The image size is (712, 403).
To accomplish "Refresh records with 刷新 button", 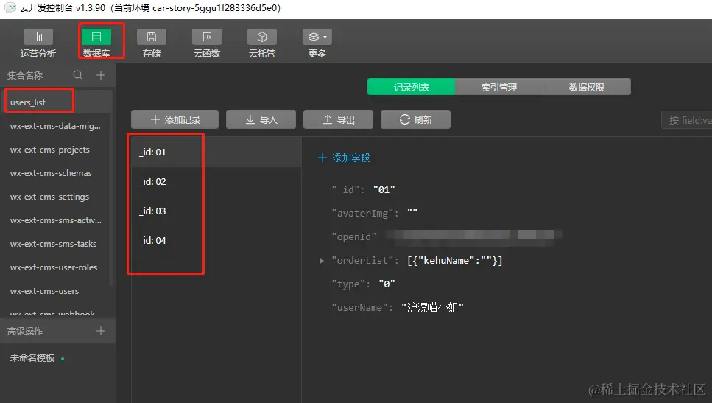I will pos(415,119).
